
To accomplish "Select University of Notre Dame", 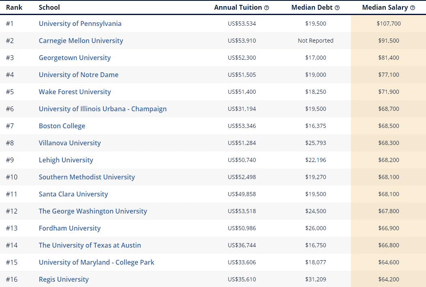I will click(x=79, y=75).
